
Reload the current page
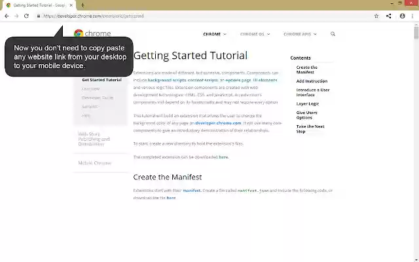(26, 16)
